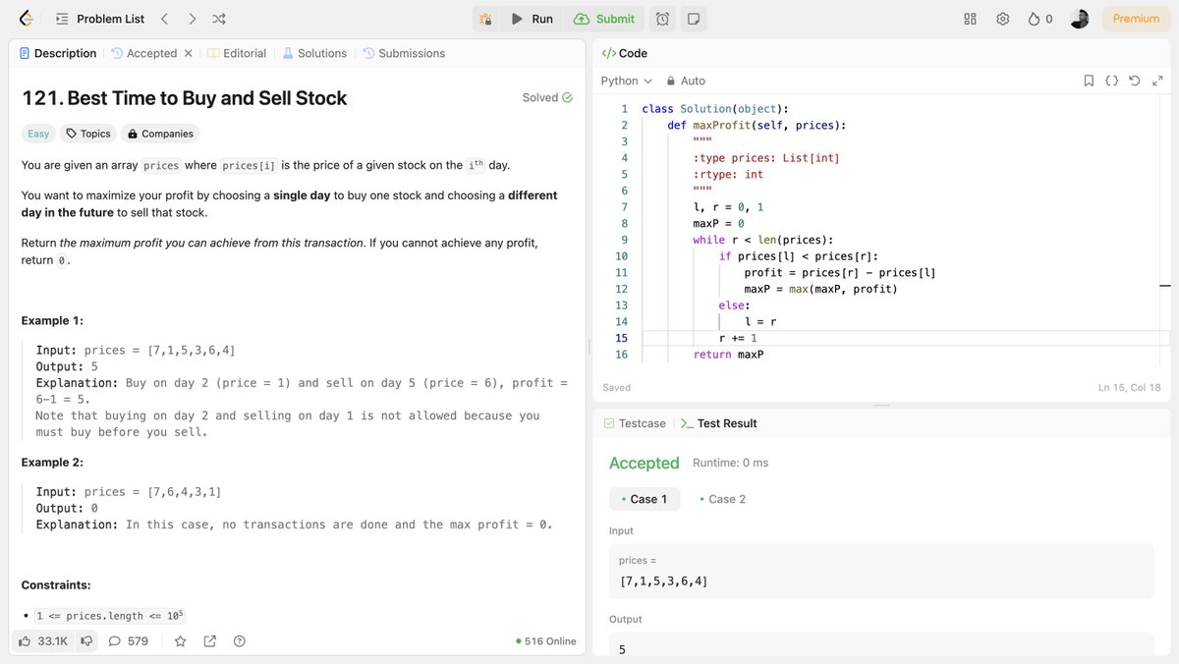This screenshot has width=1179, height=664.
Task: Reset code to default icon
Action: [1134, 81]
